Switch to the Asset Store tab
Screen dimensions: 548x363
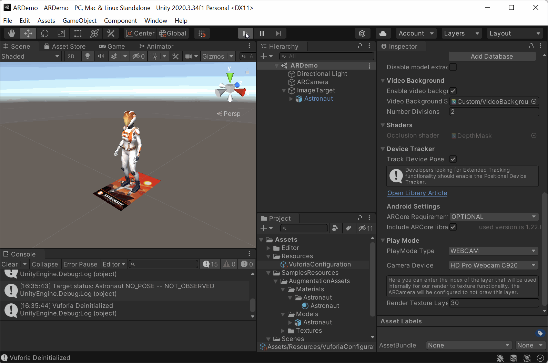(x=65, y=47)
